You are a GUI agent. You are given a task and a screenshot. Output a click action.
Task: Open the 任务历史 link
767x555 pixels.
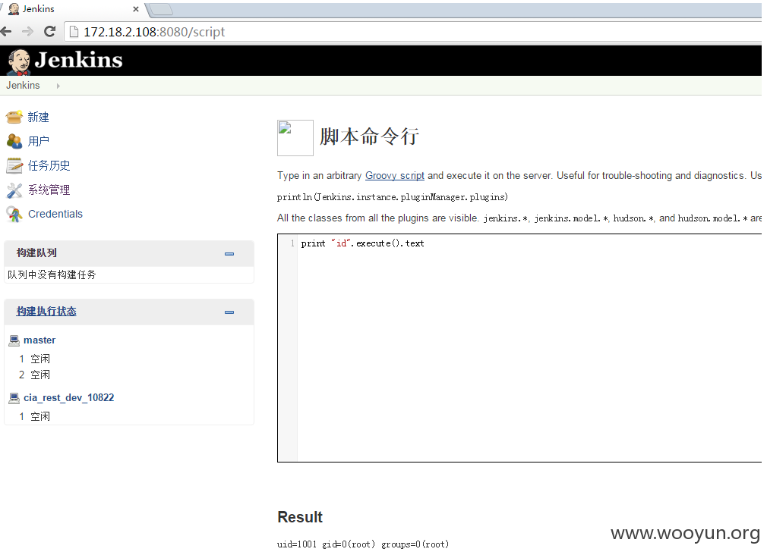tap(49, 165)
